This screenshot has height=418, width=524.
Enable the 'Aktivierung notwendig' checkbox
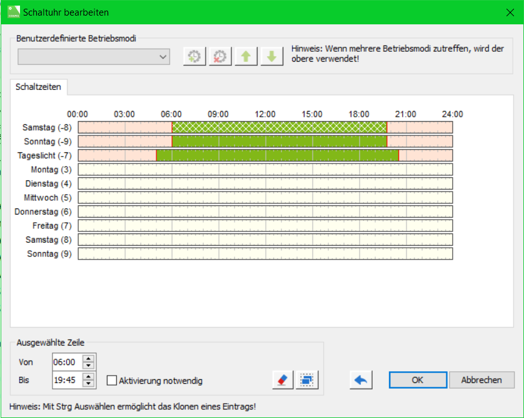pyautogui.click(x=112, y=380)
